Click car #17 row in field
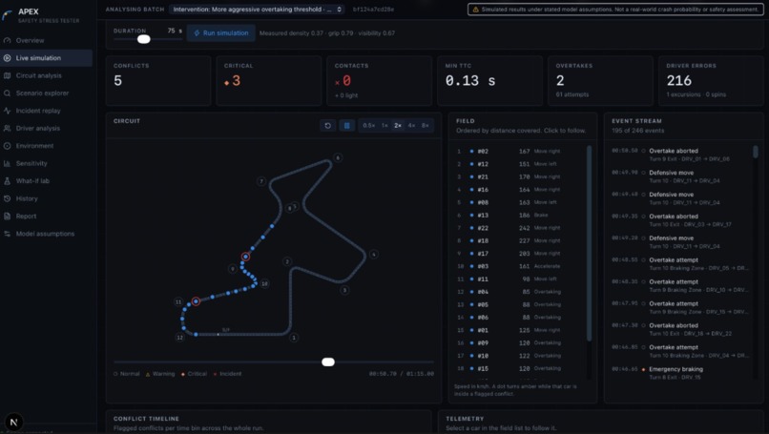This screenshot has height=434, width=769. [519, 254]
